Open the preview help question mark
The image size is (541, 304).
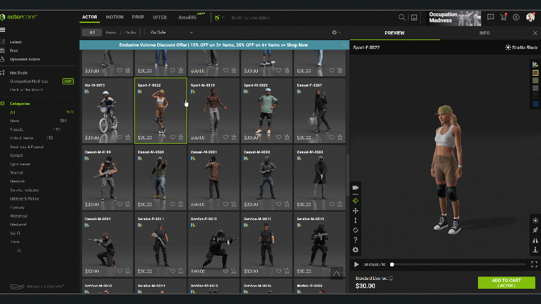pos(355,240)
